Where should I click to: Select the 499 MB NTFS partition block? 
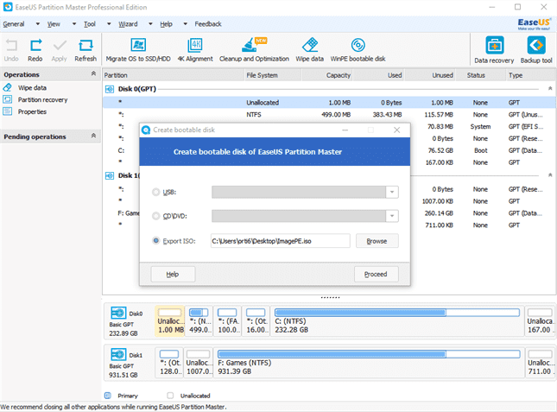[x=199, y=321]
